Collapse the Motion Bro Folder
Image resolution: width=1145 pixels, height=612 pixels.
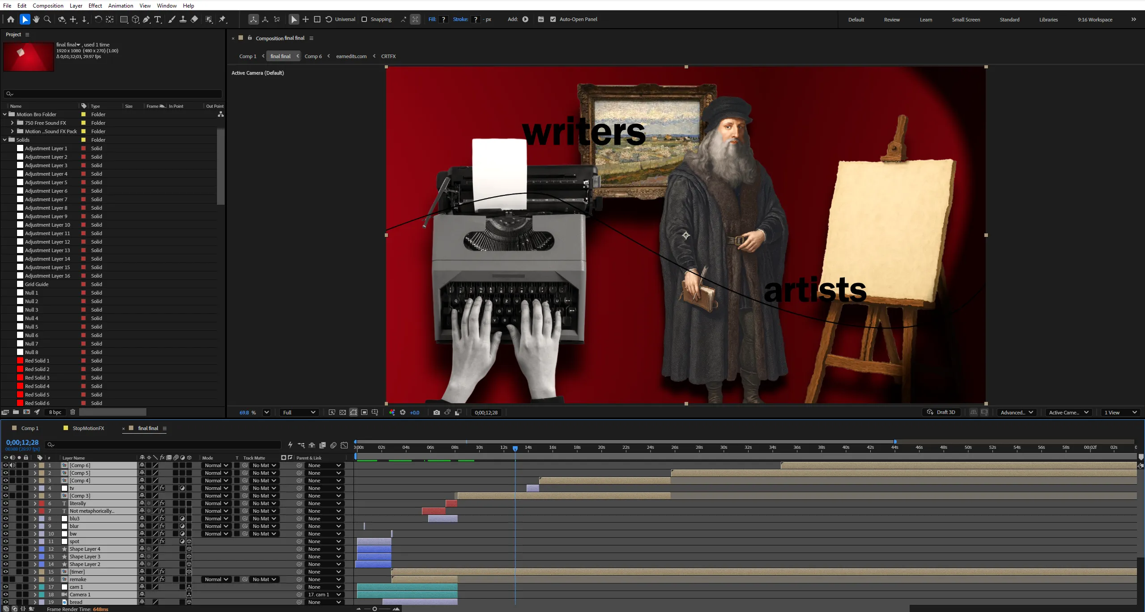[x=5, y=114]
